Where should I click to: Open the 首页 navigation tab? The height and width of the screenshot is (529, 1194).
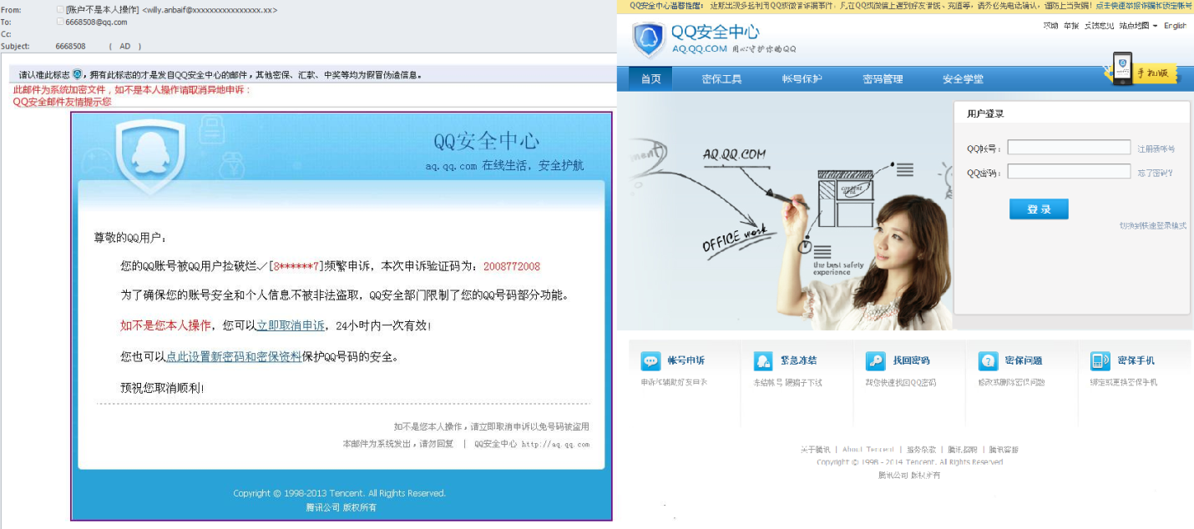650,79
